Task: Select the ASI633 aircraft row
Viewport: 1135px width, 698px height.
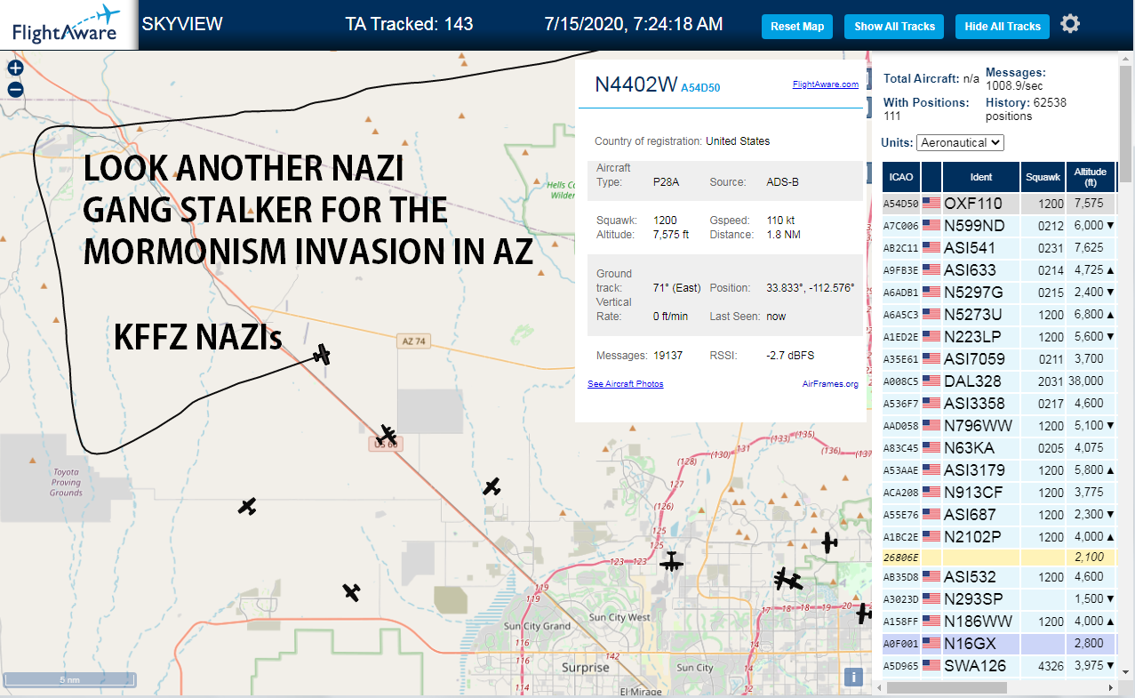Action: pos(999,270)
